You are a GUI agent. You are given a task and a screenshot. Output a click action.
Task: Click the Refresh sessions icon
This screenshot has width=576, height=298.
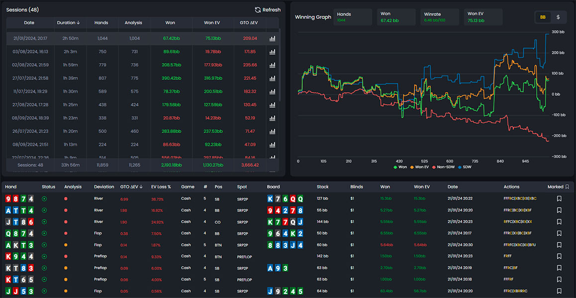pos(258,10)
